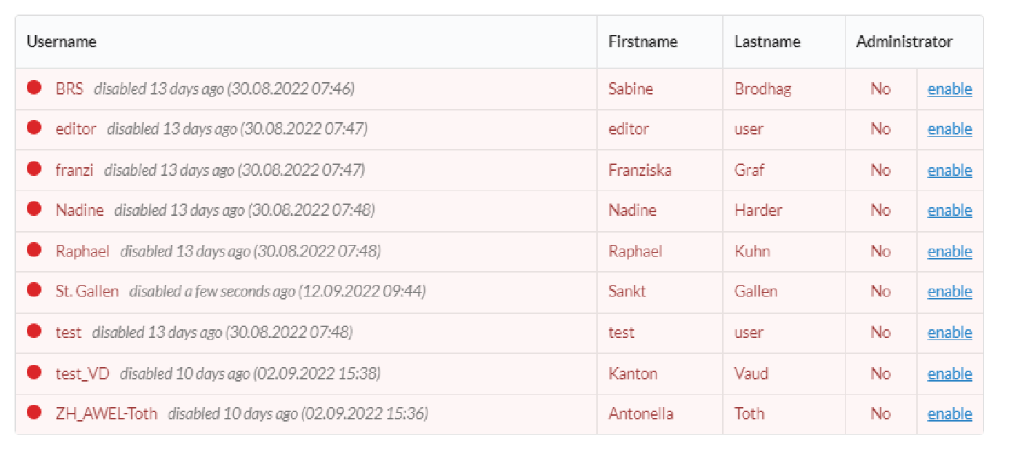This screenshot has width=1021, height=463.
Task: Click the red status dot for editor user
Action: [x=33, y=129]
